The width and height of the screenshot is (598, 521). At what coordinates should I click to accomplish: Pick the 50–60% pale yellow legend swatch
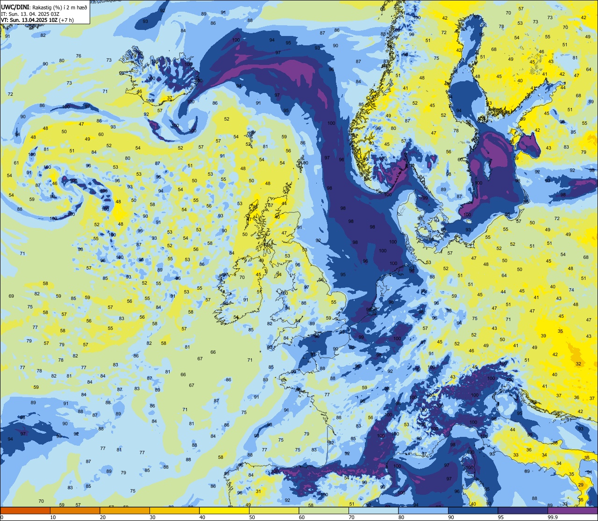(x=274, y=511)
